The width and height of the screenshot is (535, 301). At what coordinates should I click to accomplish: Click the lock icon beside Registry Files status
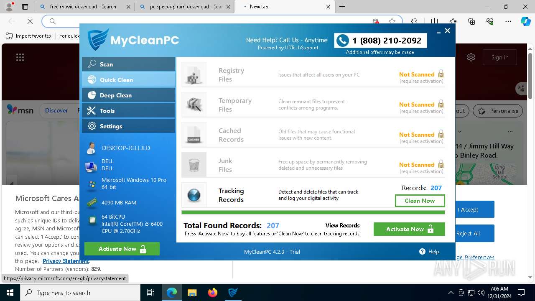[441, 74]
